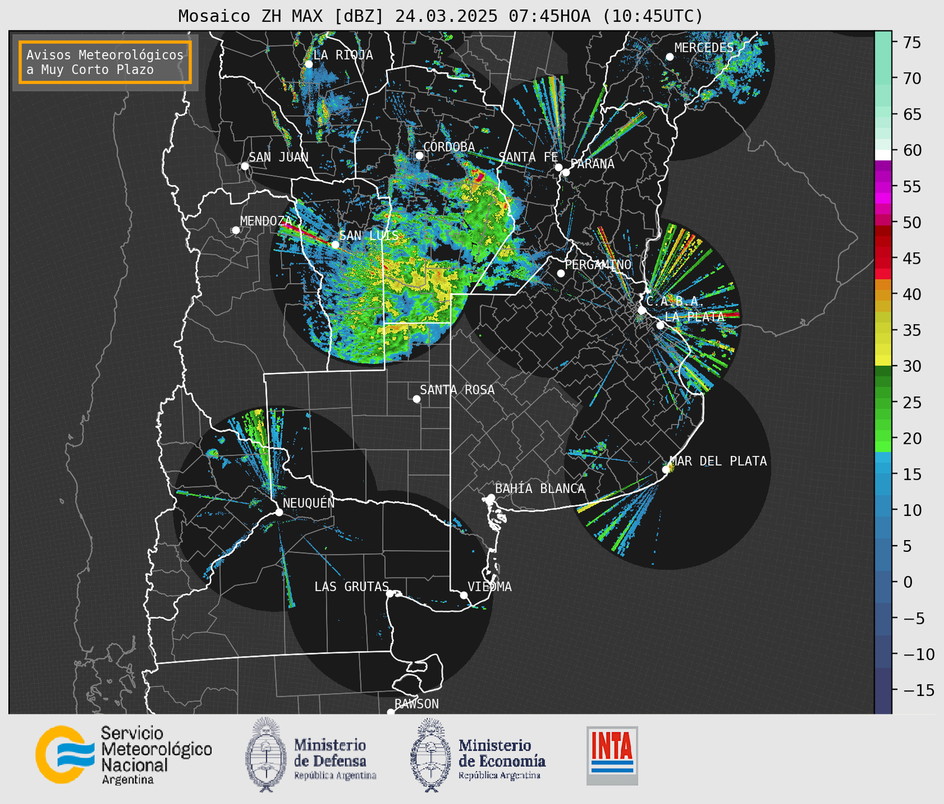Click the San Luis city dot
Screen dimensions: 944x804
[x=335, y=245]
